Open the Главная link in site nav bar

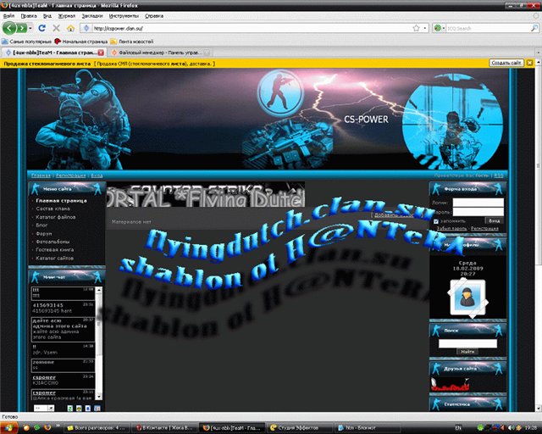point(41,175)
